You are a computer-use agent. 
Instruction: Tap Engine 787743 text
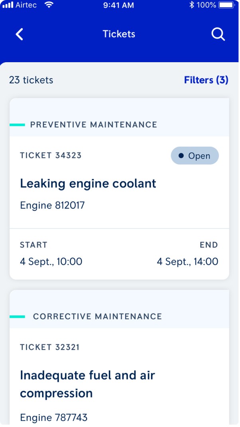pos(54,418)
